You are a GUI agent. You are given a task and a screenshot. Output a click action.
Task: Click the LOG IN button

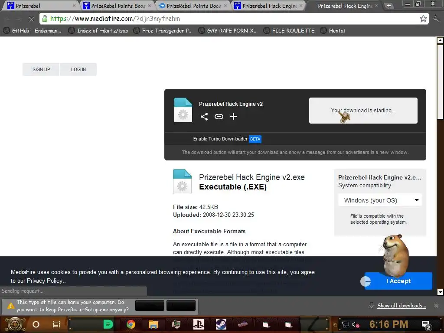point(78,69)
